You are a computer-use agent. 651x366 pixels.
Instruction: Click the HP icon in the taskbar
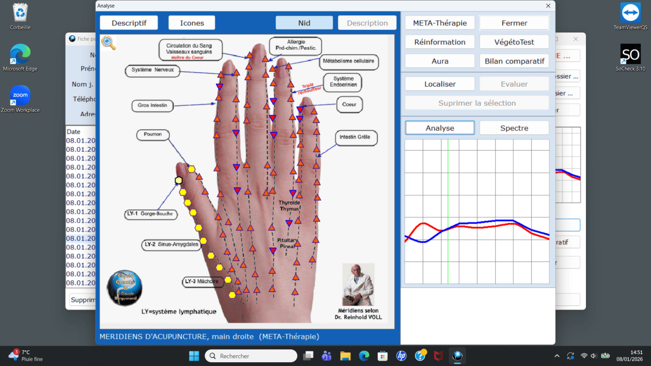point(401,356)
